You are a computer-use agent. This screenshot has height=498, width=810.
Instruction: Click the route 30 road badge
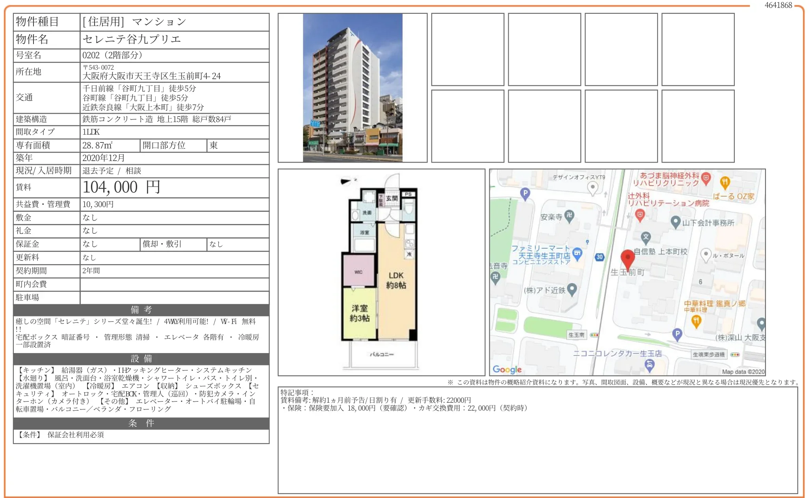[x=599, y=257]
